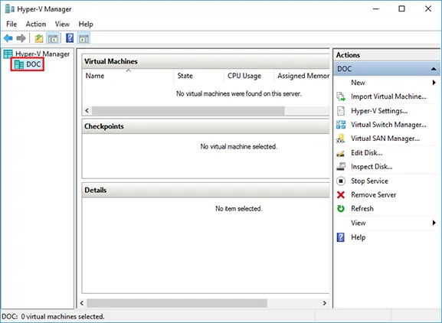The height and width of the screenshot is (323, 442).
Task: Click the Hyper-V Settings page icon
Action: pos(341,111)
